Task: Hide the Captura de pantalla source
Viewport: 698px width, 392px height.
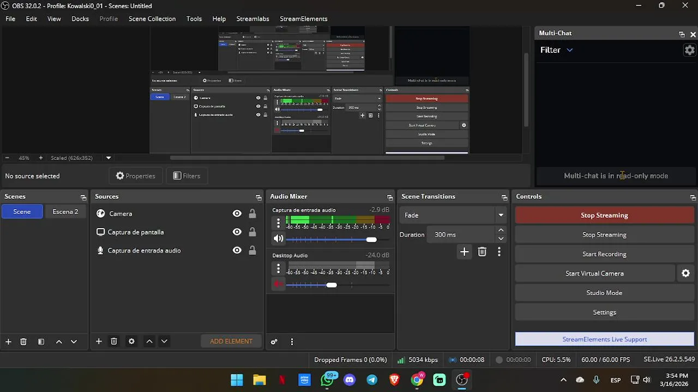Action: (x=237, y=232)
